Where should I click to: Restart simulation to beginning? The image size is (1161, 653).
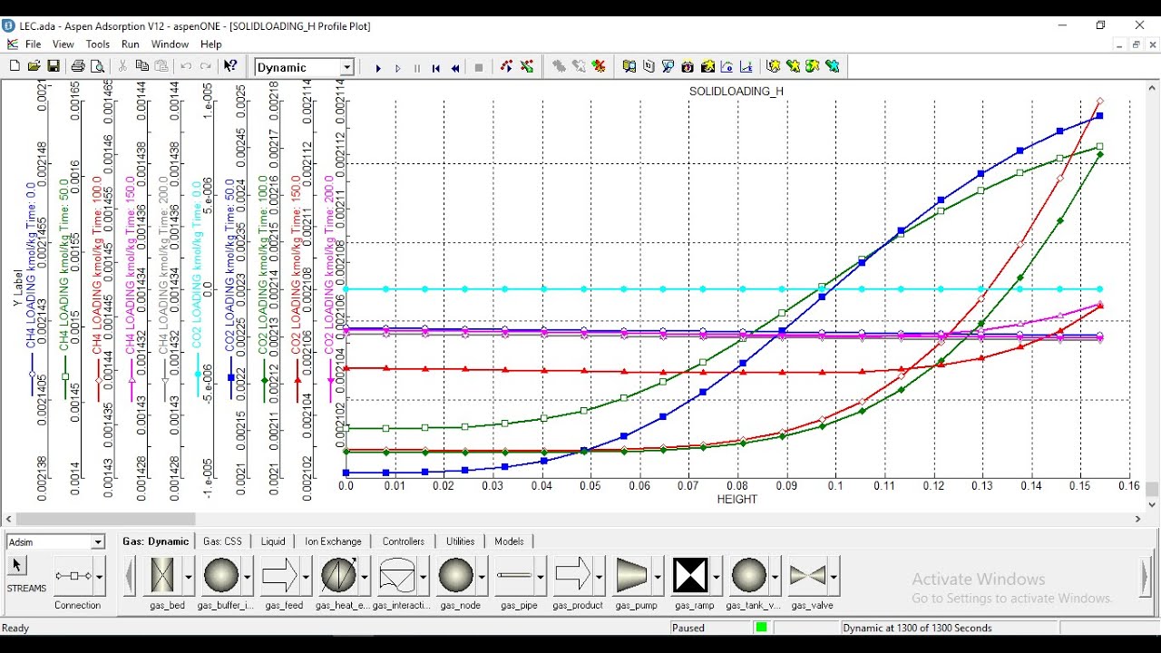(436, 68)
